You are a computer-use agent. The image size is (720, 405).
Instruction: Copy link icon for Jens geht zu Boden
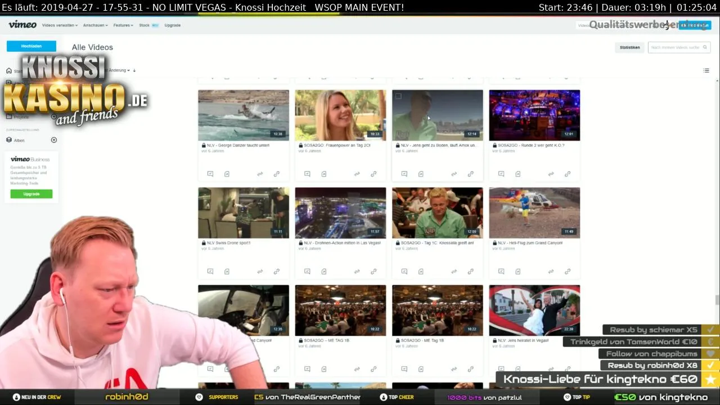tap(471, 174)
